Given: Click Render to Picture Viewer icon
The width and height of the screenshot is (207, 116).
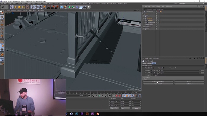Looking at the screenshot, I should (x=53, y=7).
